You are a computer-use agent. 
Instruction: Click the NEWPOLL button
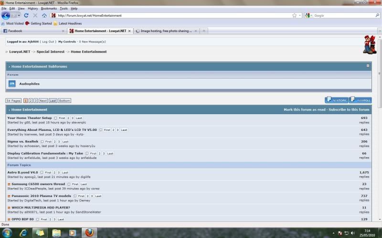[360, 100]
